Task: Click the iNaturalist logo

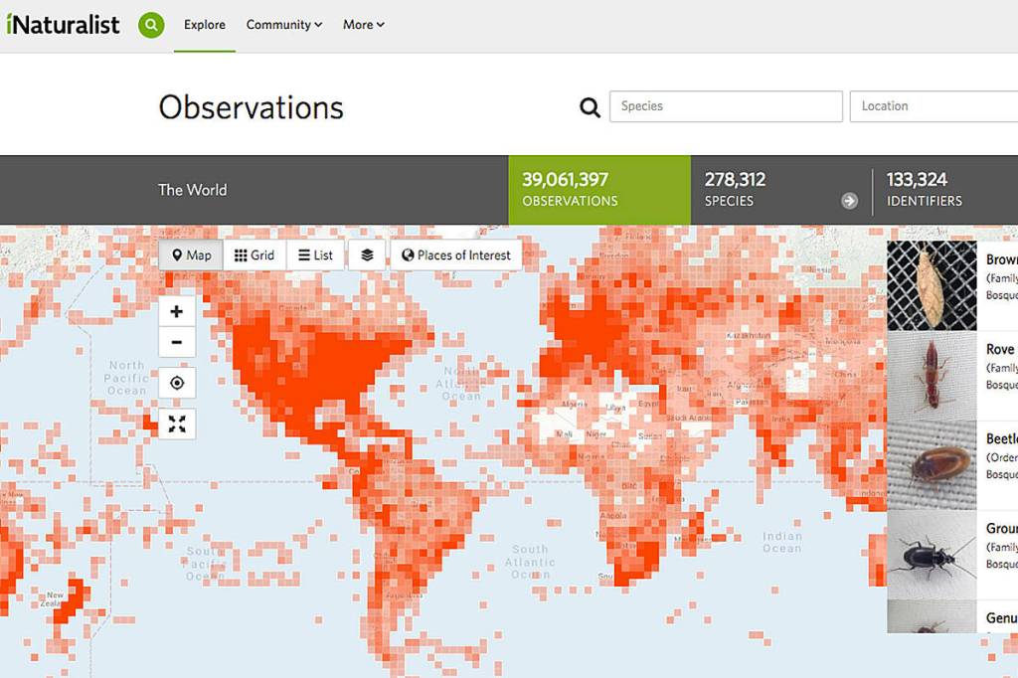Action: click(x=63, y=25)
